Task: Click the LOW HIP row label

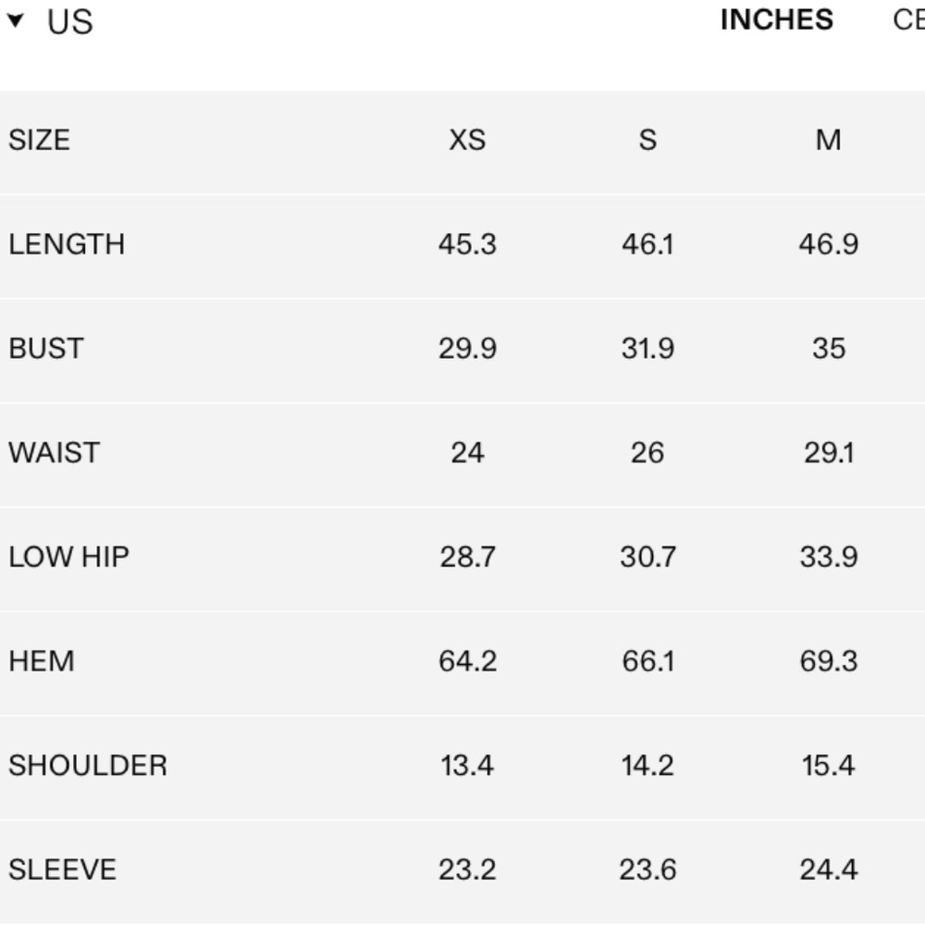Action: click(68, 557)
